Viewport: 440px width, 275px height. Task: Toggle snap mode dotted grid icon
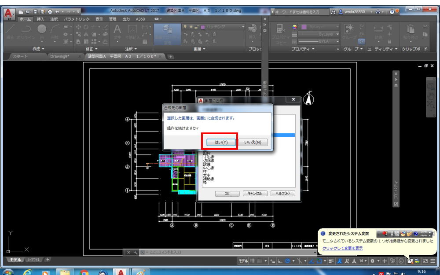tap(260, 261)
